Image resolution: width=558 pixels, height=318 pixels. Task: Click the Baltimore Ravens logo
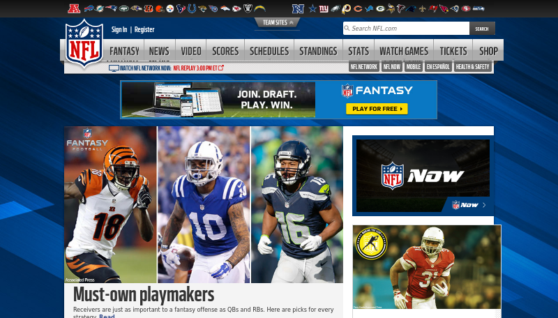tap(136, 8)
